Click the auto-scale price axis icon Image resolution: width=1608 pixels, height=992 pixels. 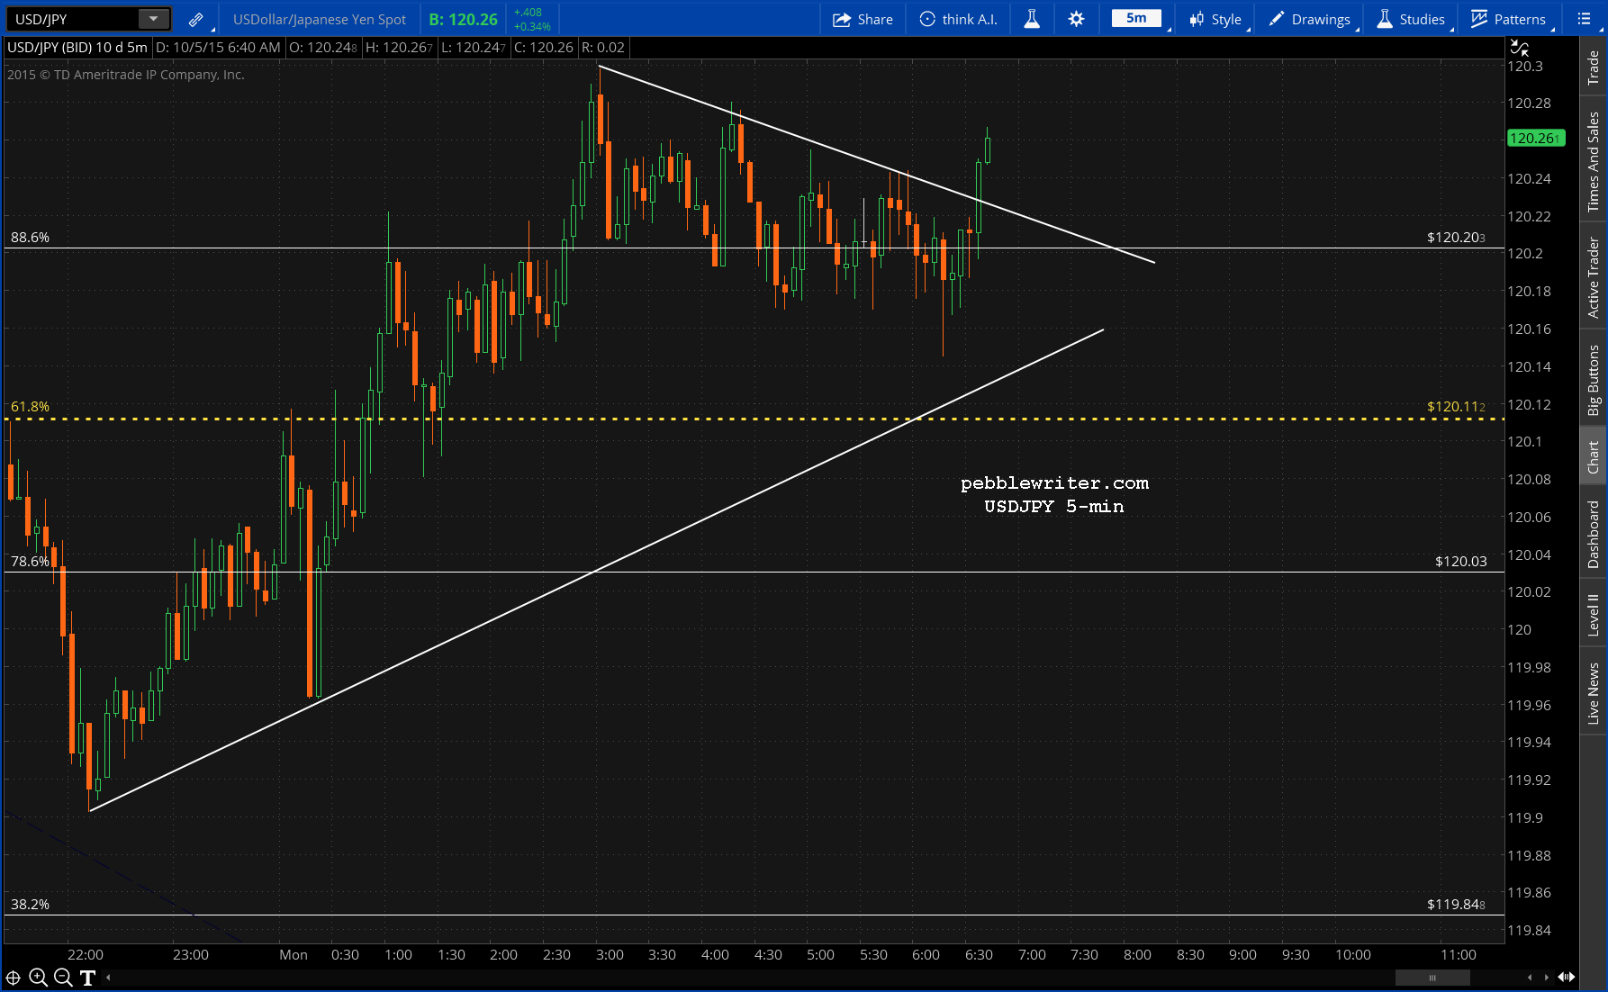coord(1519,48)
